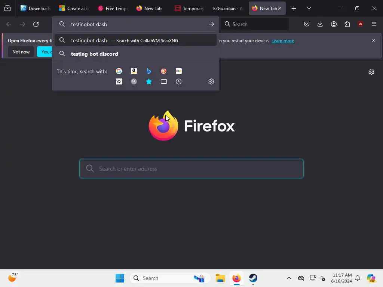Open Steam from the taskbar
Screen dimensions: 383x287
[253, 278]
